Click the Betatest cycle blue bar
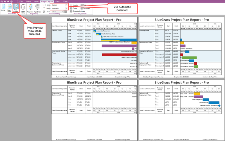225x141 pixels. tap(214, 103)
